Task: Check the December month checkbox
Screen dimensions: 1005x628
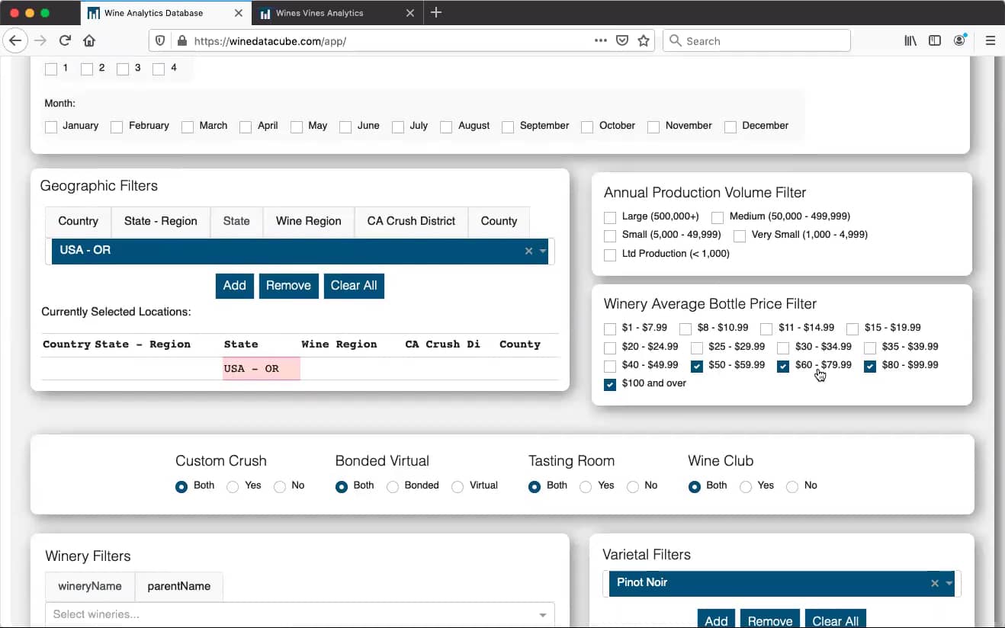Action: [x=730, y=127]
